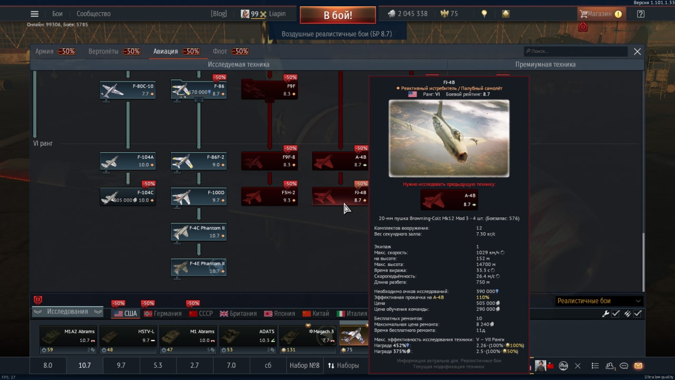Viewport: 675px width, 380px height.
Task: Select the Британия nation tab
Action: tap(238, 313)
